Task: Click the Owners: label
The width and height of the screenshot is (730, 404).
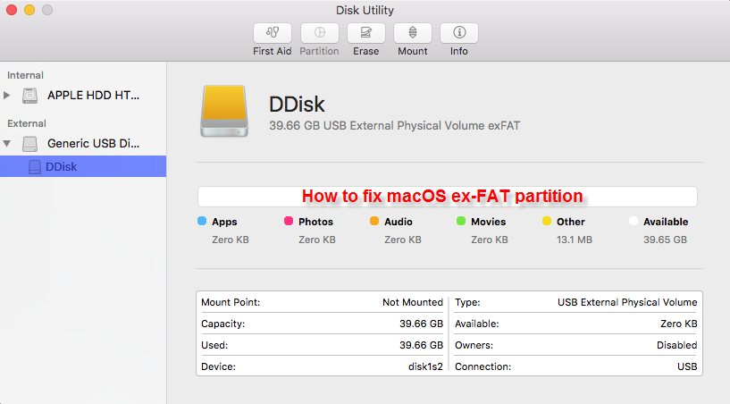Action: click(474, 345)
